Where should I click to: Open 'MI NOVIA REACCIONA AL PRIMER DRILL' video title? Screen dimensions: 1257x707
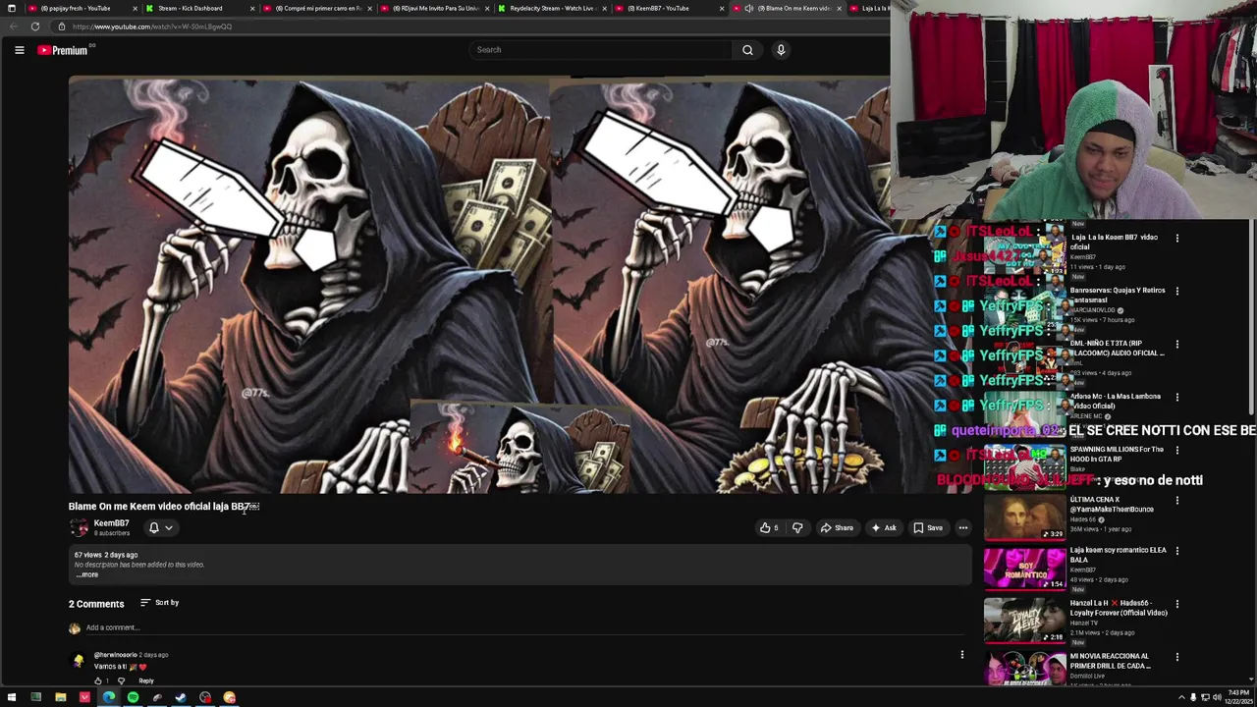pos(1110,661)
